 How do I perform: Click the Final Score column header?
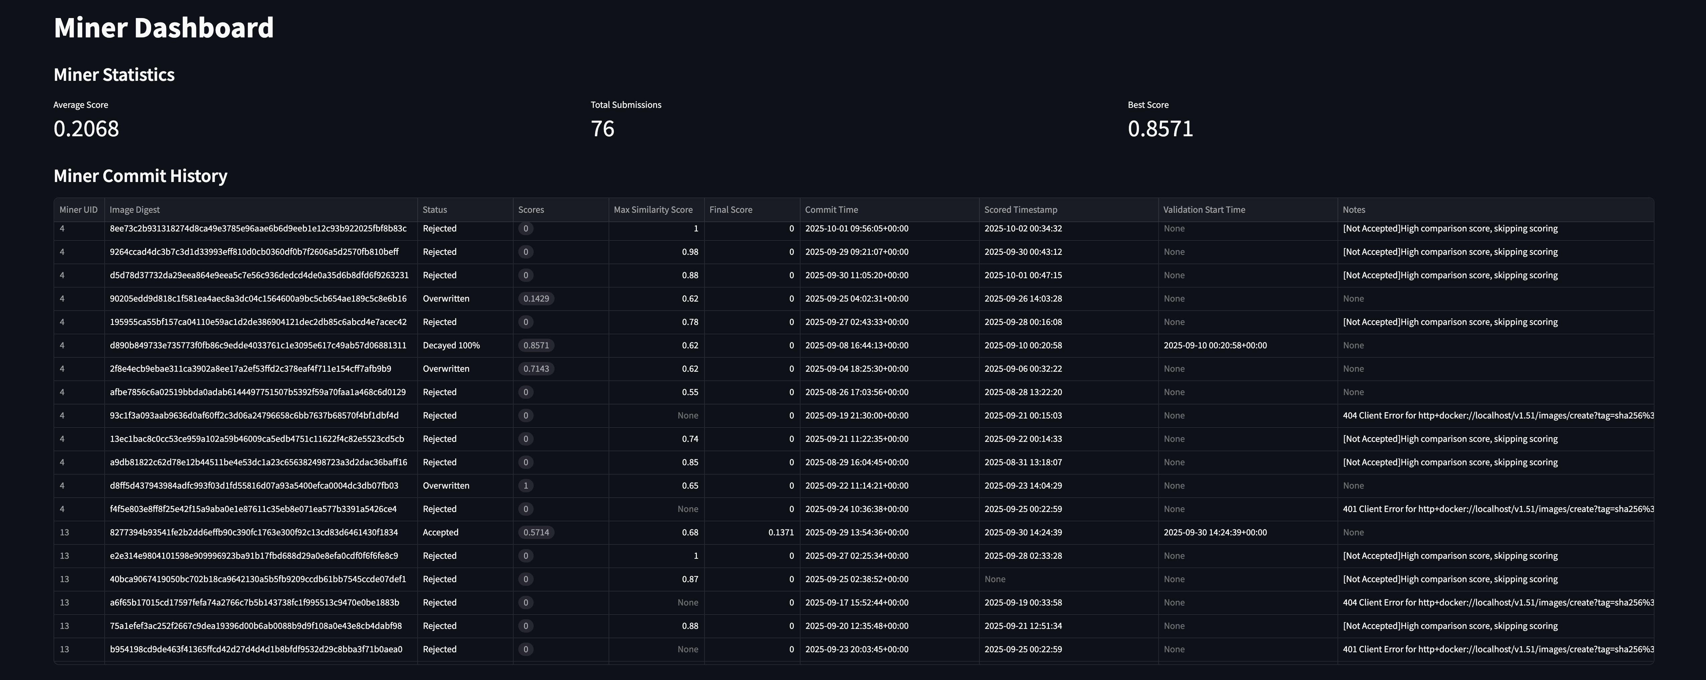tap(731, 210)
